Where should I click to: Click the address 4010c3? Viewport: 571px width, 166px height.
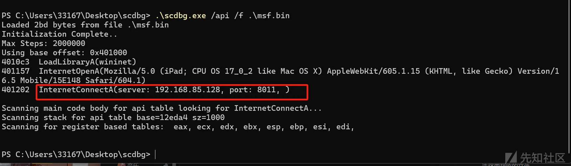(16, 62)
